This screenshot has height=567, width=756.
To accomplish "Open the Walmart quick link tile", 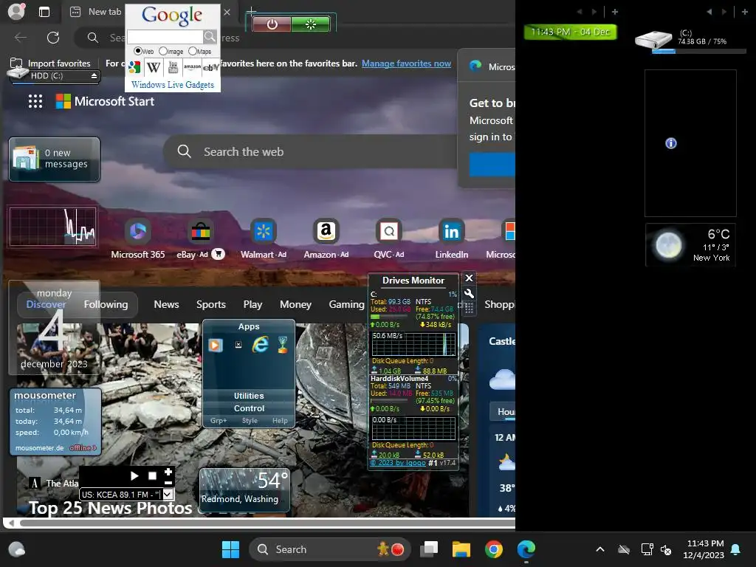I will (x=264, y=239).
